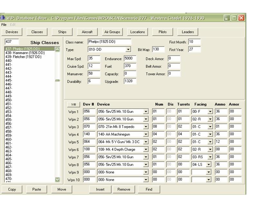The image size is (256, 216).
Task: Click the Upgrade field showing 1328
Action: (x=130, y=81)
